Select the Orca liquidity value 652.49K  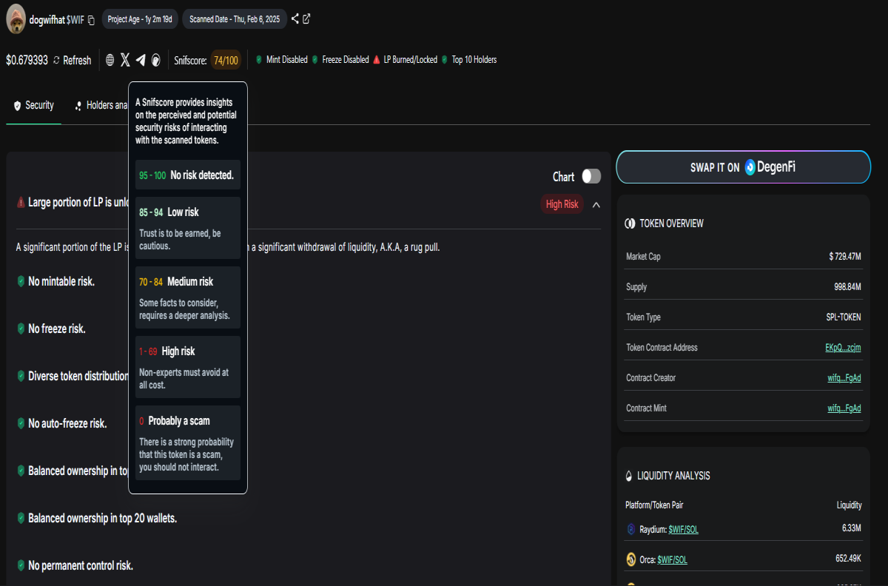coord(849,559)
